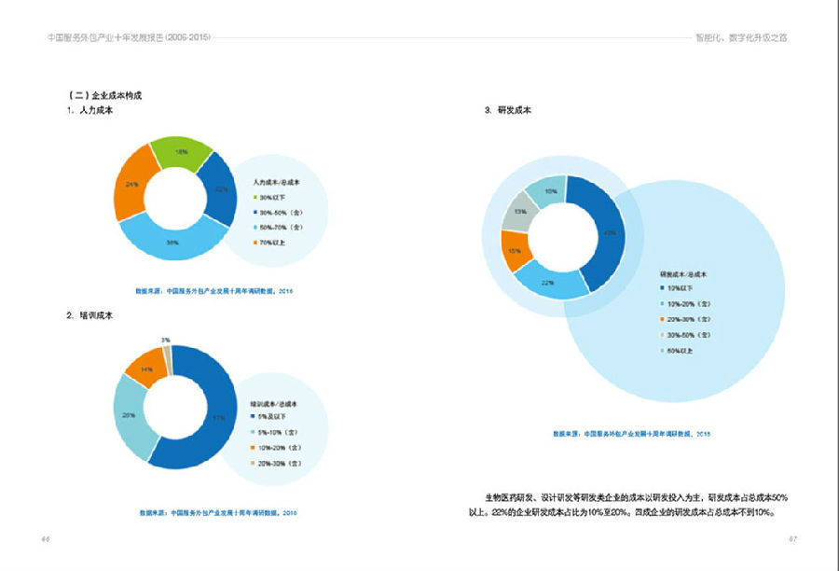Screen dimensions: 839x571
Task: Click the orange 70%以上 legend square in 人力成本 legend
Action: pyautogui.click(x=254, y=243)
